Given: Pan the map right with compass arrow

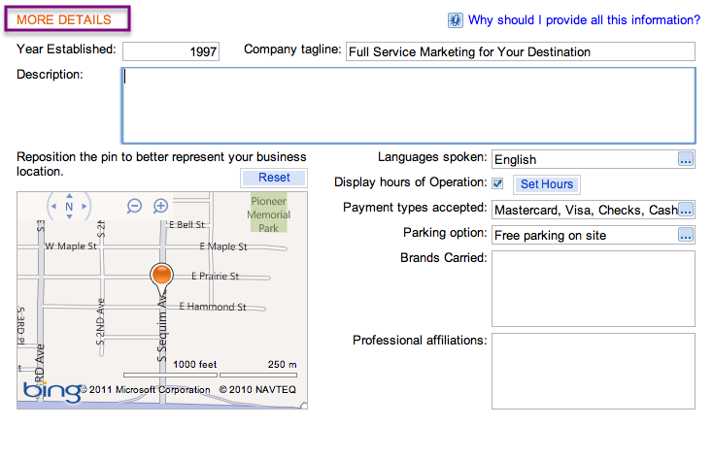Looking at the screenshot, I should pyautogui.click(x=86, y=207).
